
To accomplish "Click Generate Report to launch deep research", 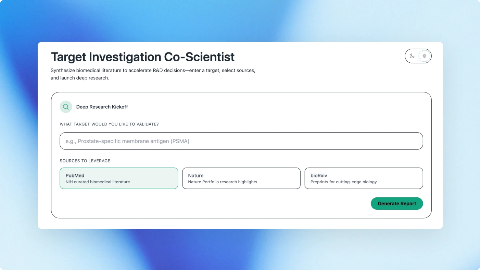I will pyautogui.click(x=397, y=203).
